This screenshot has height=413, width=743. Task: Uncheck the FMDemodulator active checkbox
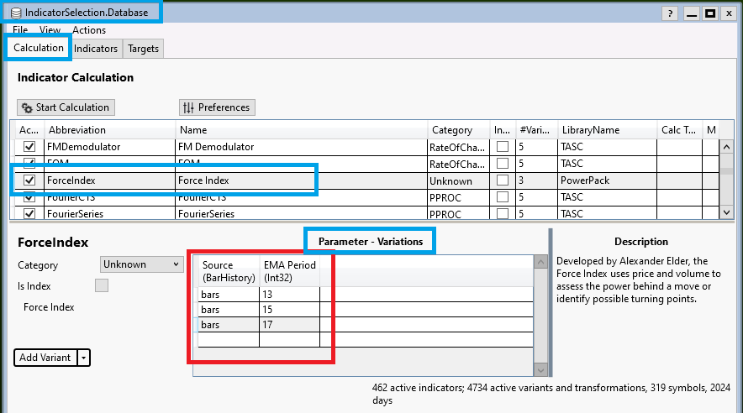click(29, 147)
